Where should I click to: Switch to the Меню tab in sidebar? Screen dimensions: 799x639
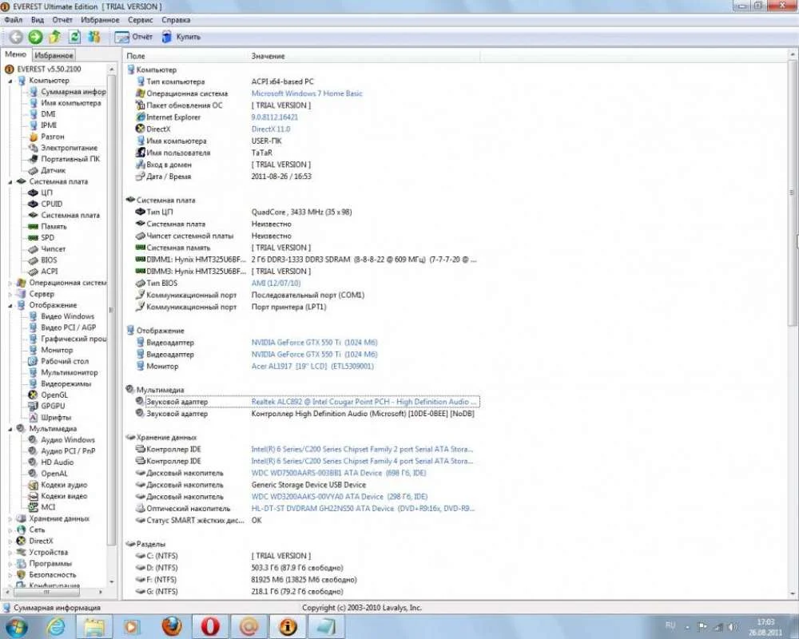16,54
